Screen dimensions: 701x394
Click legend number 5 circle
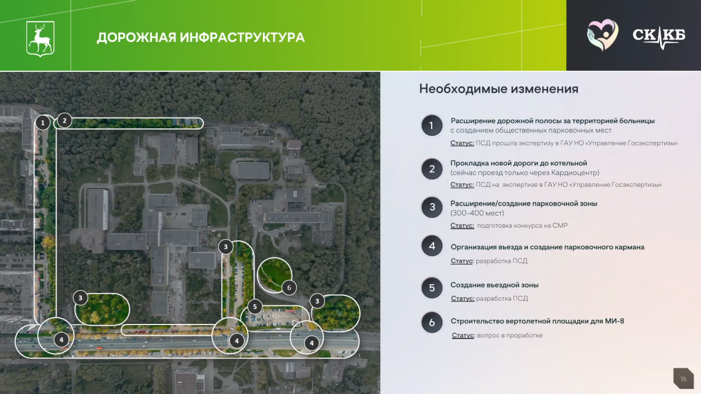pos(432,288)
